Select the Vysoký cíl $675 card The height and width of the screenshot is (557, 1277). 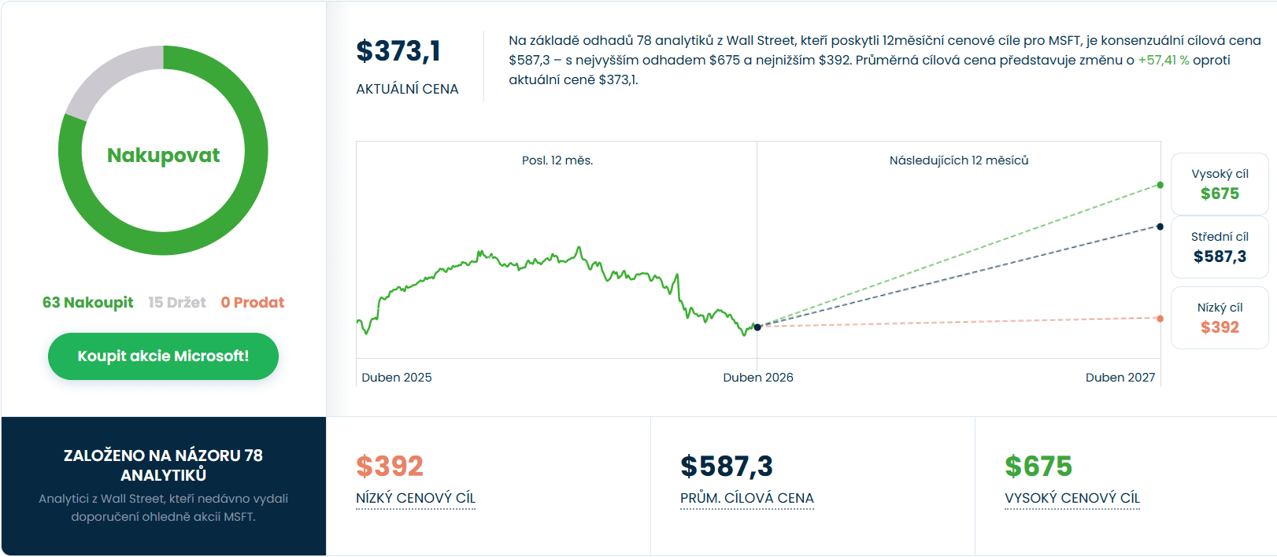[1219, 185]
